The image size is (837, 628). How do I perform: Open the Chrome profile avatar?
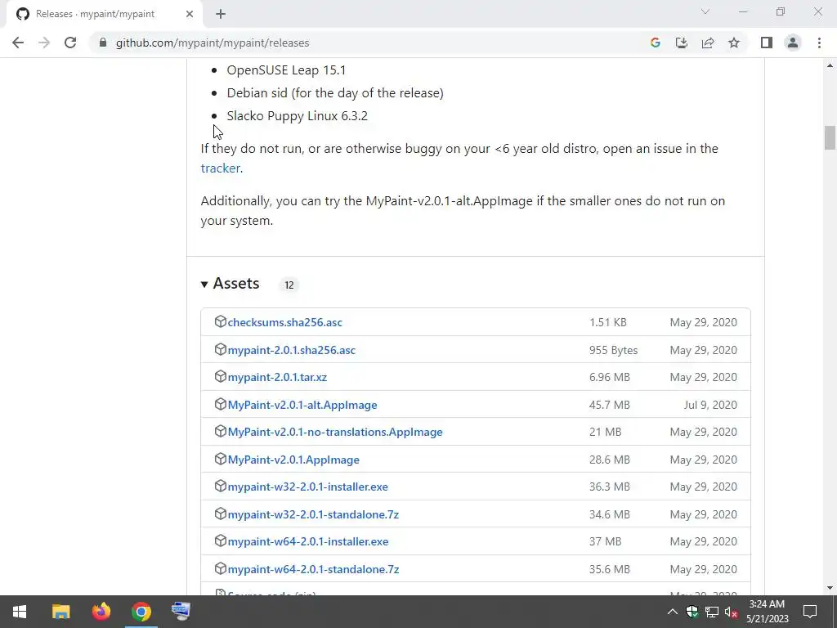coord(793,43)
